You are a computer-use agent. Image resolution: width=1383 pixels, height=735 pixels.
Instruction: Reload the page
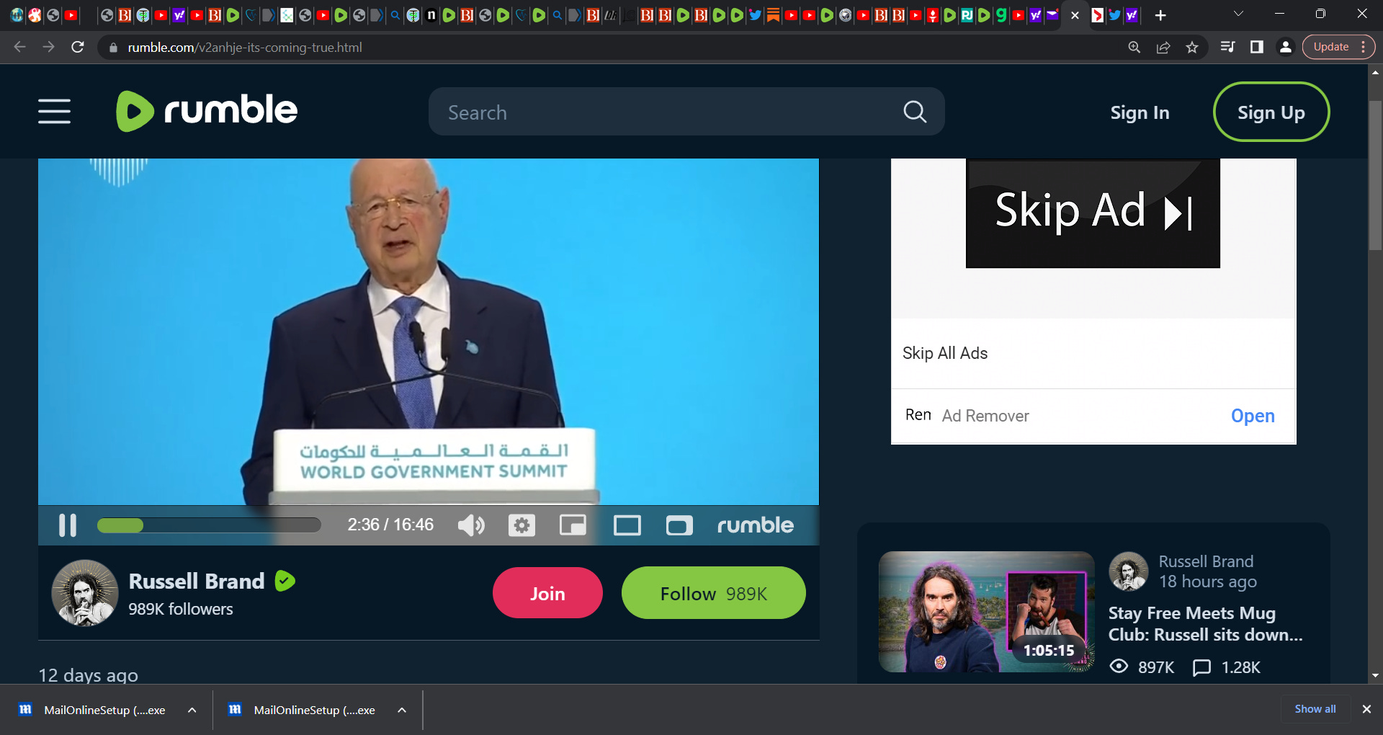coord(78,47)
